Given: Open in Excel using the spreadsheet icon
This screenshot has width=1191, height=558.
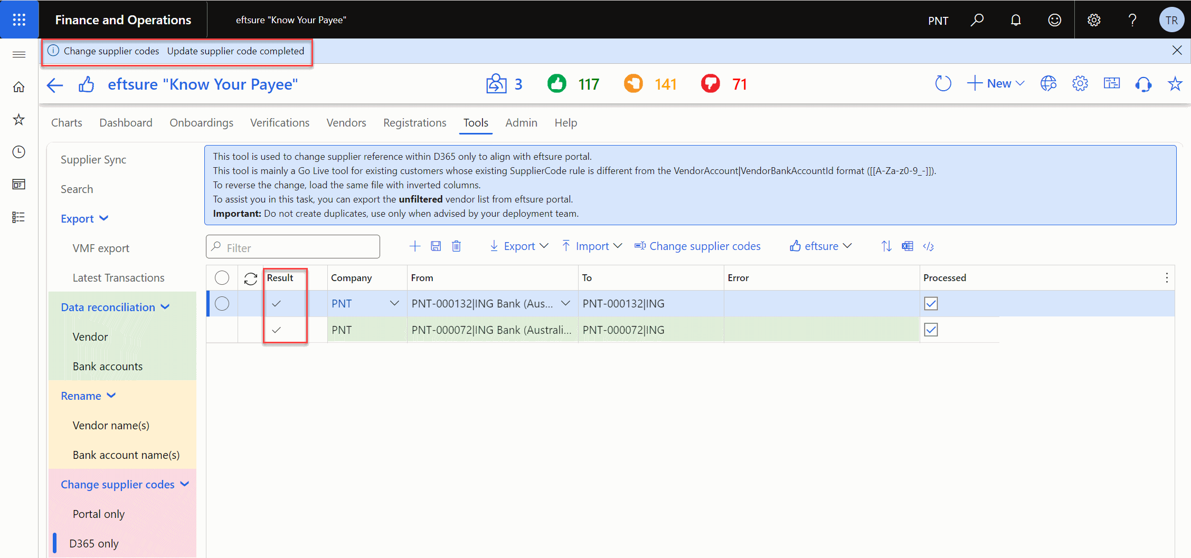Looking at the screenshot, I should pos(908,246).
